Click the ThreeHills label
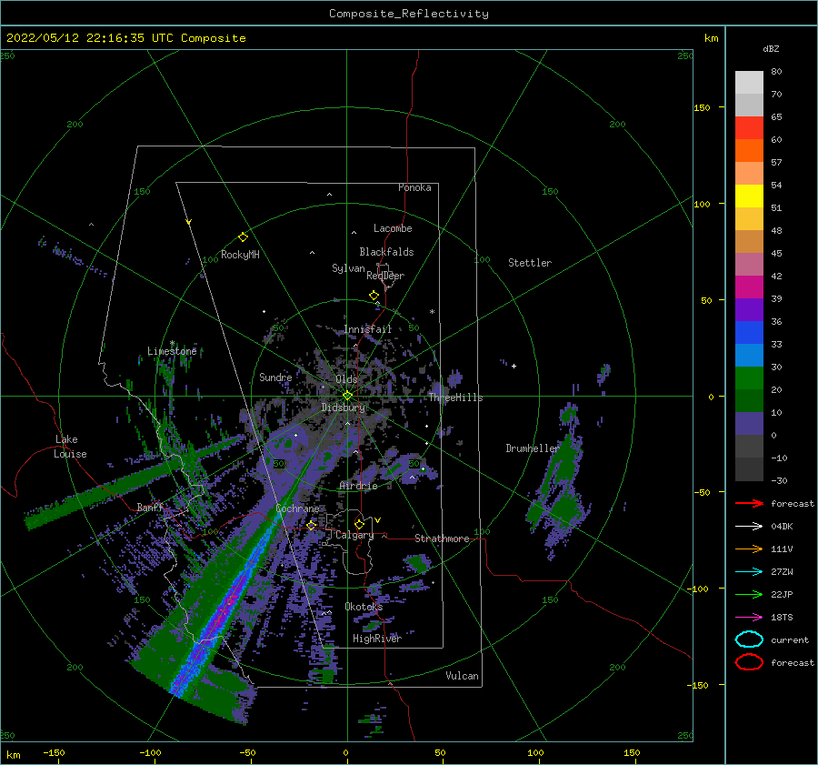This screenshot has height=765, width=818. pyautogui.click(x=455, y=398)
